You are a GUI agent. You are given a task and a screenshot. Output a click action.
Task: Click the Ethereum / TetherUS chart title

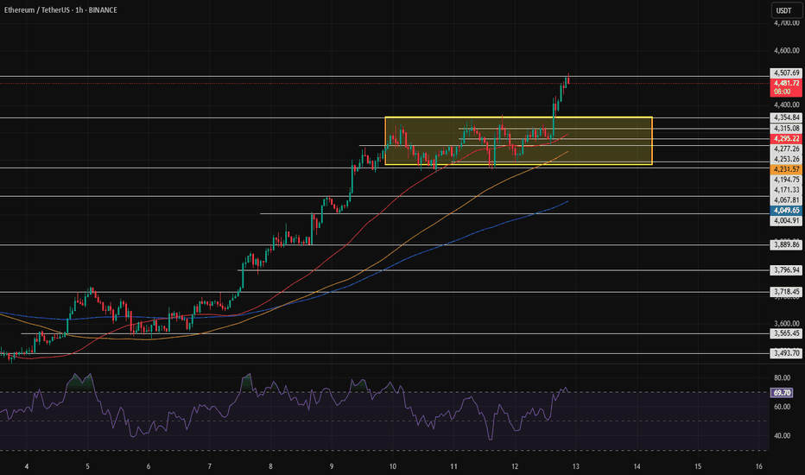[x=60, y=9]
